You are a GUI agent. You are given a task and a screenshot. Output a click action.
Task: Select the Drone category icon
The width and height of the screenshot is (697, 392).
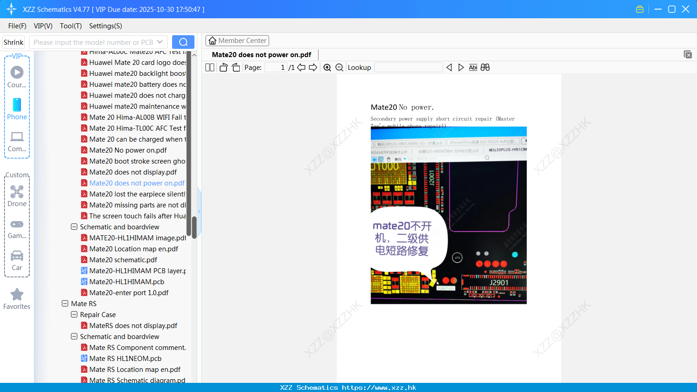tap(17, 196)
